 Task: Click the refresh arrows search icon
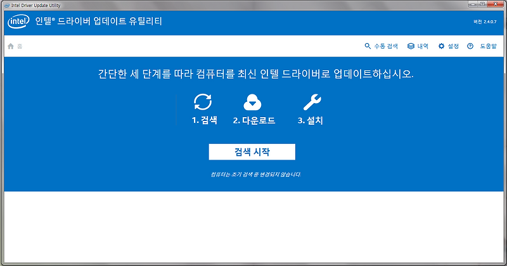click(203, 102)
